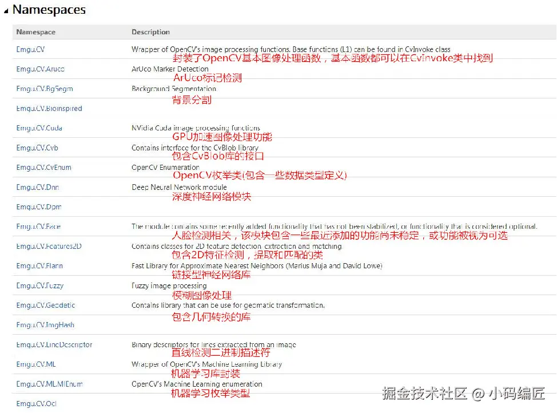This screenshot has width=557, height=413.
Task: Click the 'Background Segmentation' description
Action: (174, 89)
